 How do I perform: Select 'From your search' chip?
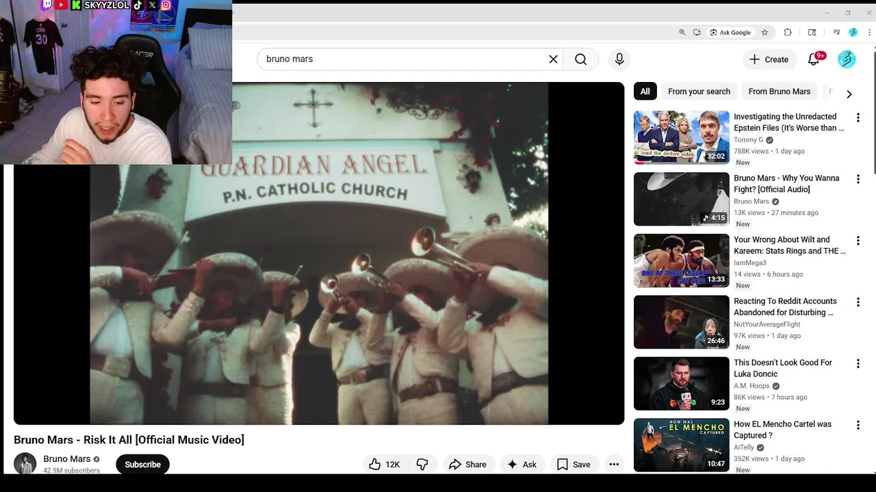699,92
